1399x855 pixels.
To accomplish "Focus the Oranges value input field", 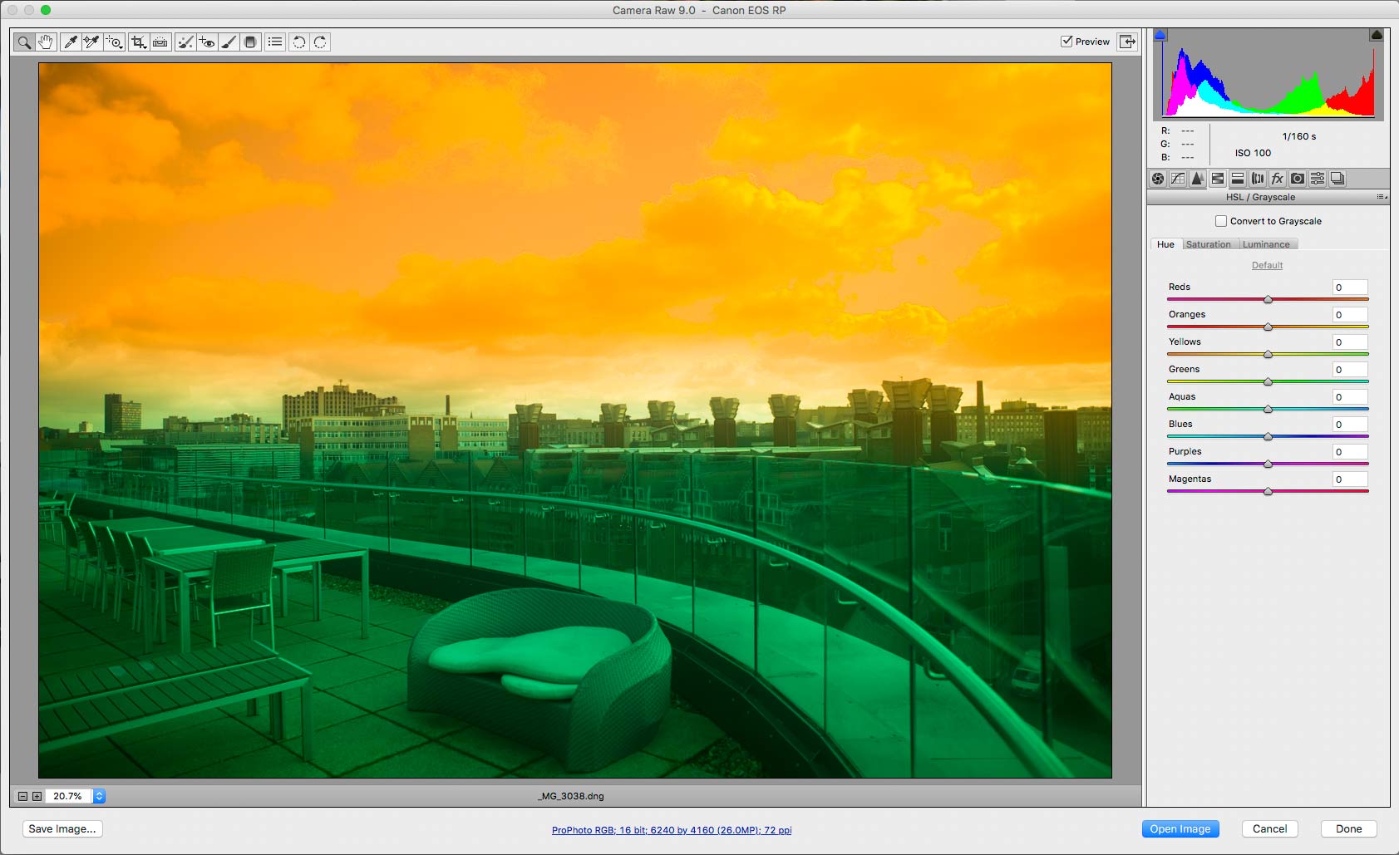I will point(1350,315).
